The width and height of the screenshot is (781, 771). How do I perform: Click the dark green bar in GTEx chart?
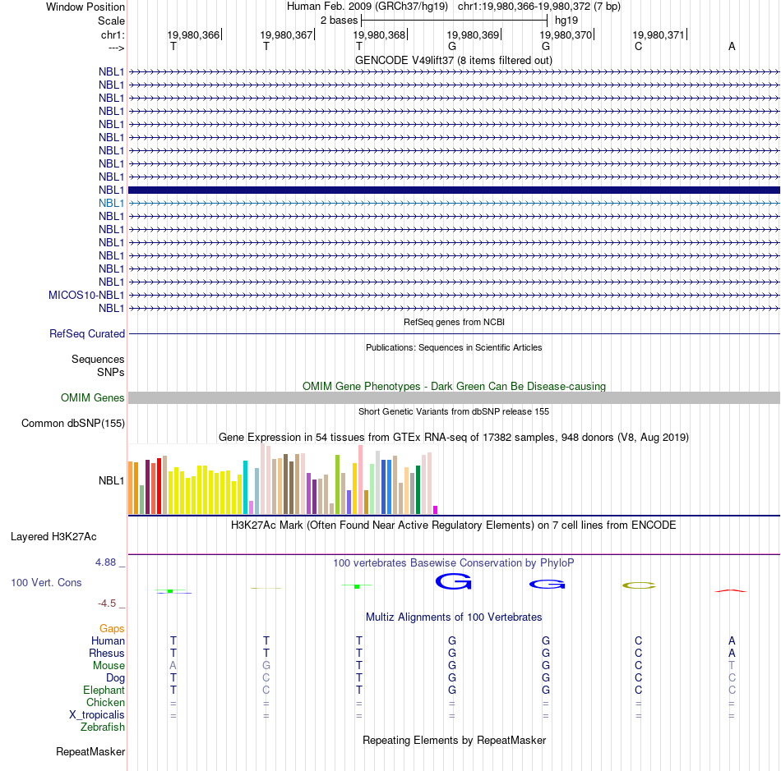[x=418, y=489]
